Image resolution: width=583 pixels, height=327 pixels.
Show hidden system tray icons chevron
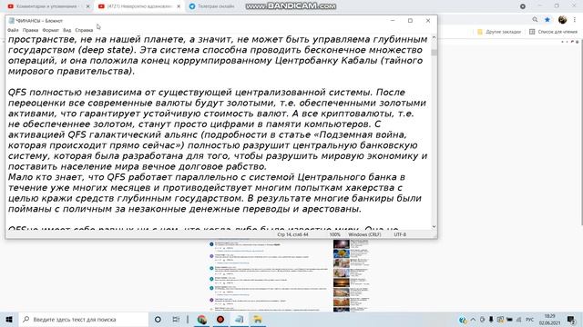pos(473,319)
